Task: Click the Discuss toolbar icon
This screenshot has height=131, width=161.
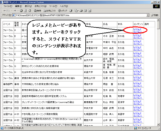Action: pyautogui.click(x=90, y=11)
